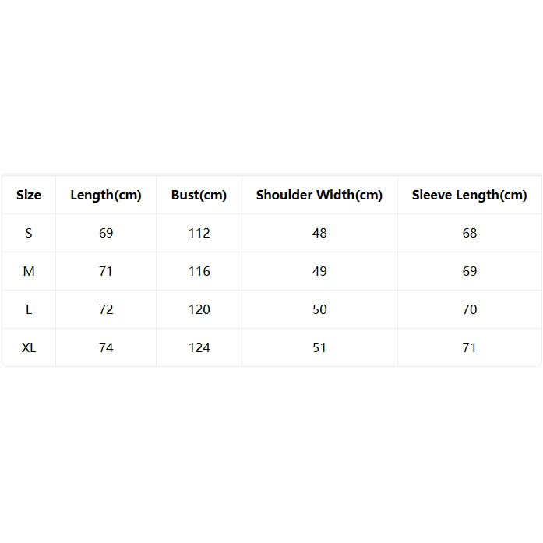543x543 pixels.
Task: Click the Sleeve Length(cm) column header
Action: (x=470, y=195)
